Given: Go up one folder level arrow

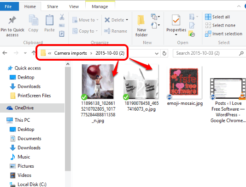Looking at the screenshot, I should click(x=34, y=53).
